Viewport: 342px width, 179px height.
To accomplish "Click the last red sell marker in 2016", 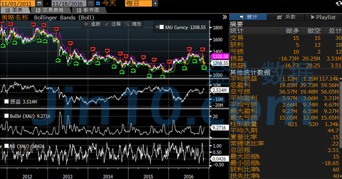I will pos(202,50).
